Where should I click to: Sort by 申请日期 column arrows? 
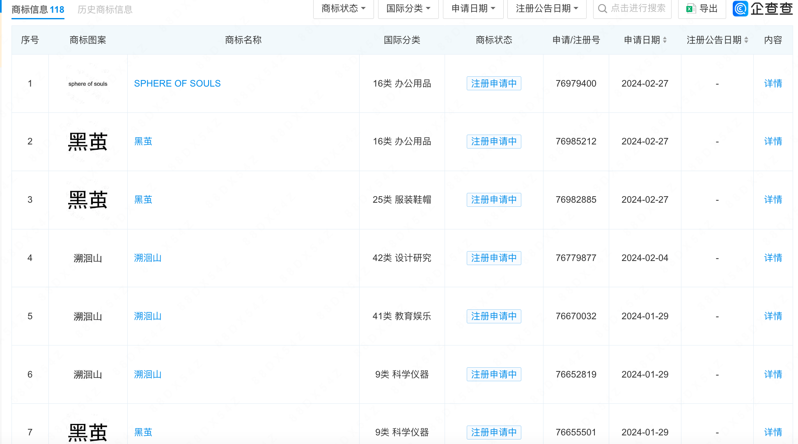click(x=665, y=40)
